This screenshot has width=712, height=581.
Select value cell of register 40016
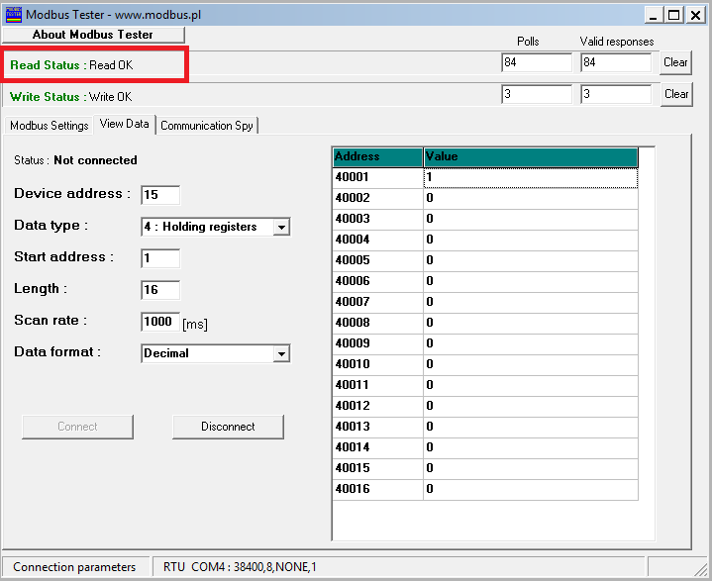click(531, 489)
